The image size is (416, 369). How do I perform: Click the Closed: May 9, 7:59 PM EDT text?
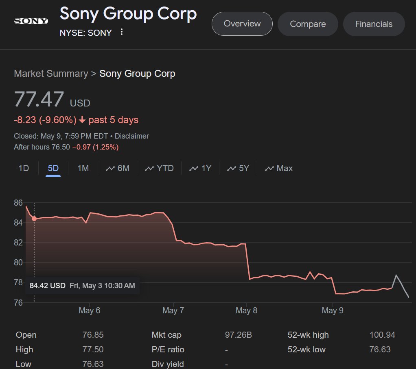(x=61, y=136)
